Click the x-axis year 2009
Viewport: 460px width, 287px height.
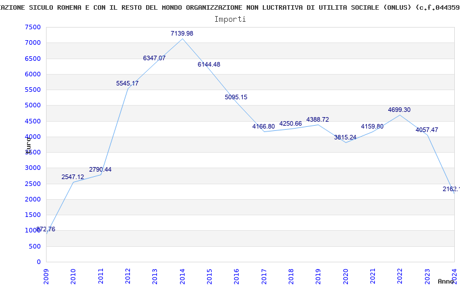[x=46, y=276]
